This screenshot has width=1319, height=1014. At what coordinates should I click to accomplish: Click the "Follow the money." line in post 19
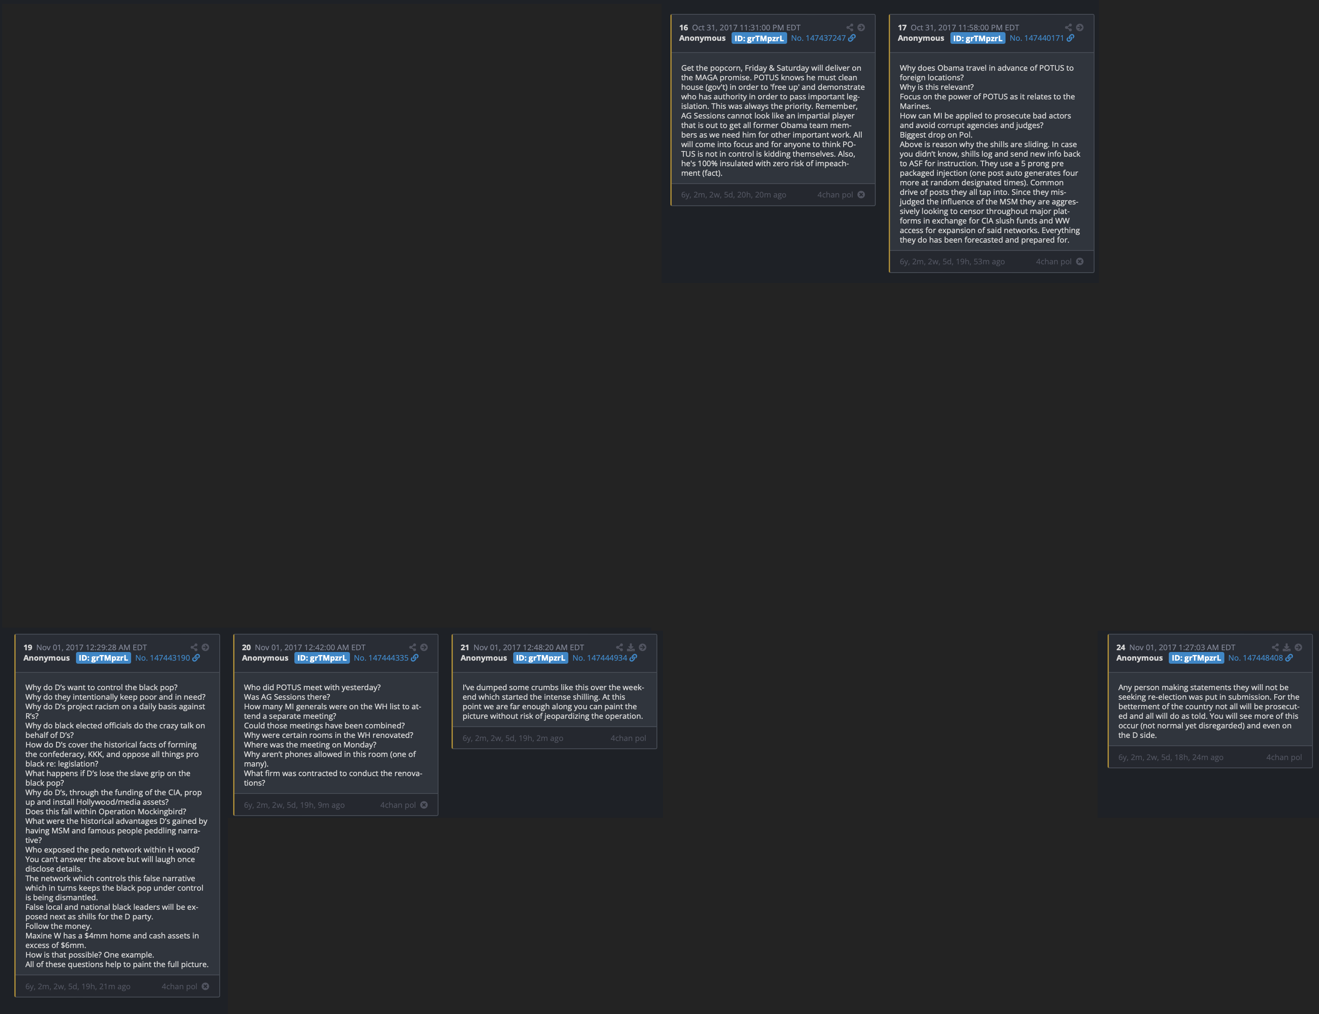pos(59,926)
